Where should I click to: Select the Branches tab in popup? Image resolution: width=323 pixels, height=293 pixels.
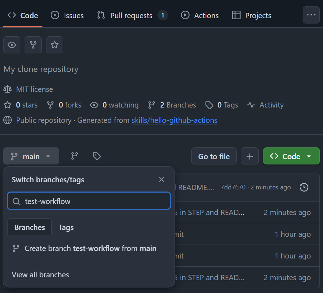tap(30, 227)
